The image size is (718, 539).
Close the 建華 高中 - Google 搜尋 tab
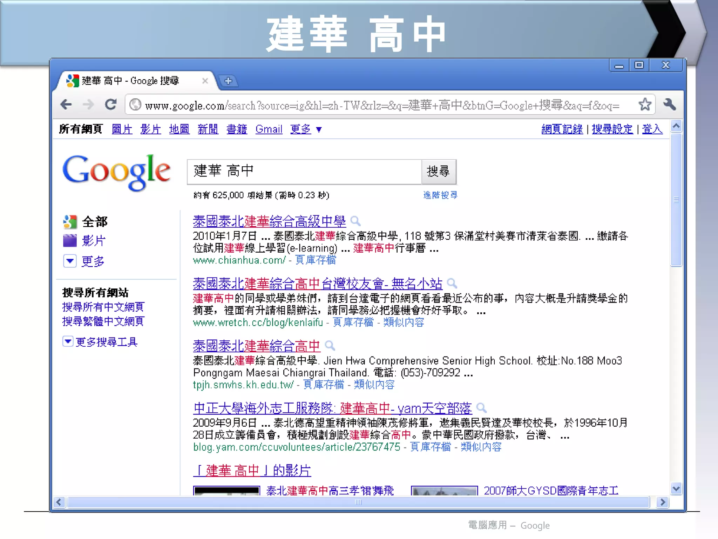pyautogui.click(x=205, y=81)
